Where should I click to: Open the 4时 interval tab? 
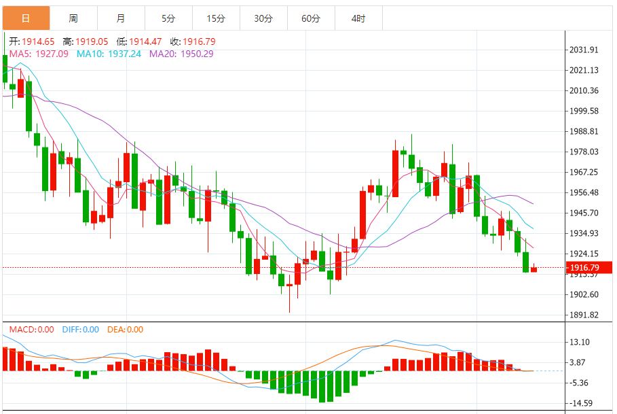click(358, 18)
